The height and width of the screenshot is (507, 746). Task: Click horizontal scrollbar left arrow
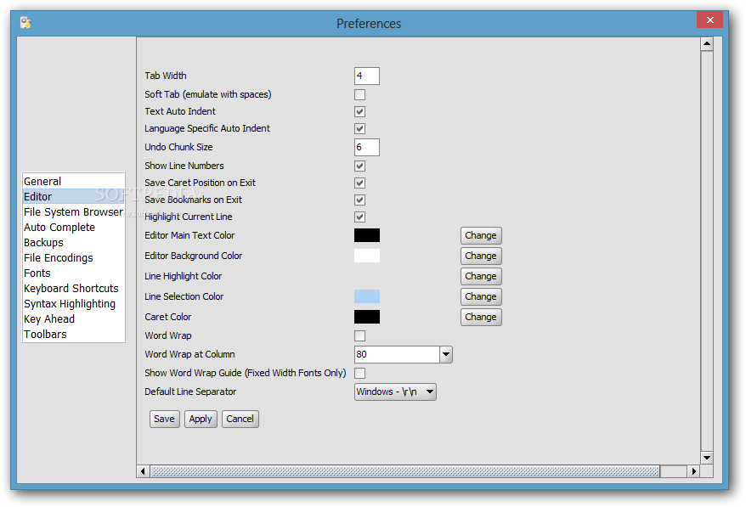coord(143,471)
